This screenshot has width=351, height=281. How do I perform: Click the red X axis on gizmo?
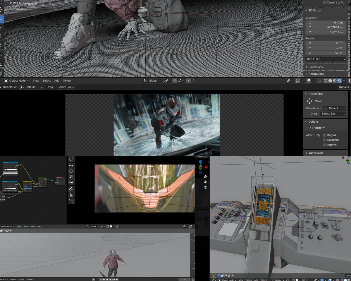tap(206, 167)
